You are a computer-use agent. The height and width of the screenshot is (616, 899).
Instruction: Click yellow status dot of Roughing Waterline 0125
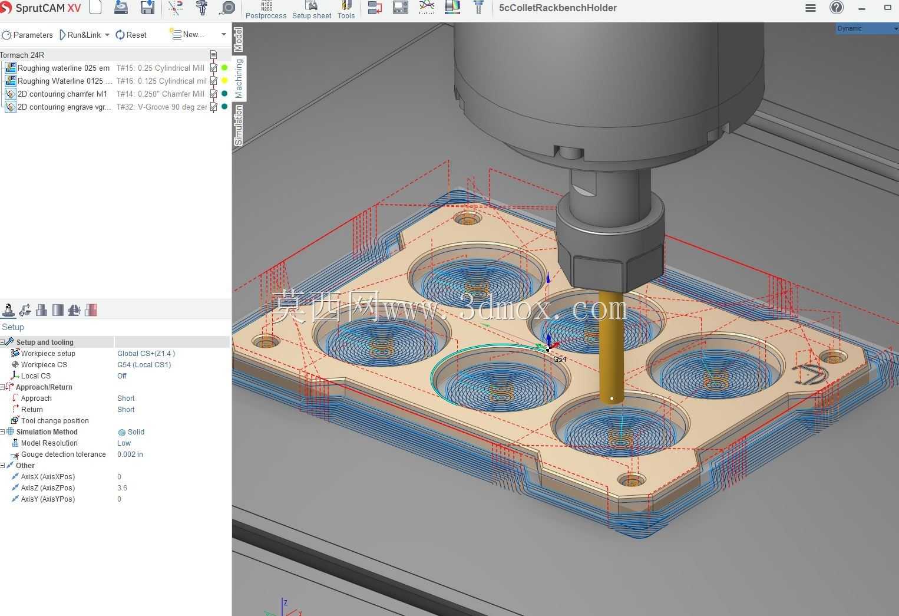pos(224,81)
